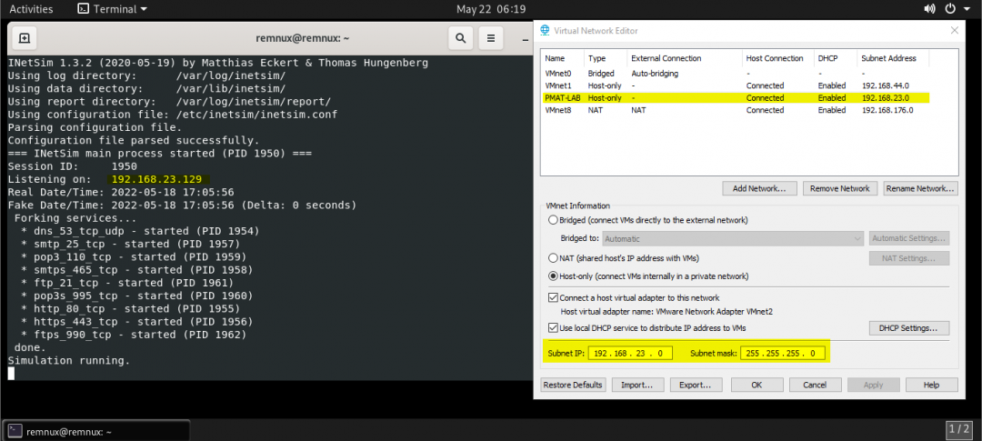Image resolution: width=982 pixels, height=441 pixels.
Task: Open the Terminal application menu
Action: pos(112,9)
